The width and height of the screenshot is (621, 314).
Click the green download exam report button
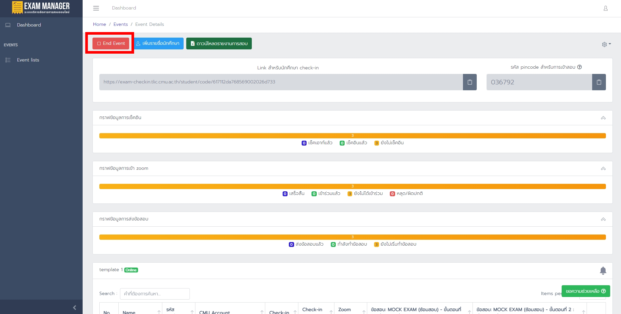tap(219, 44)
